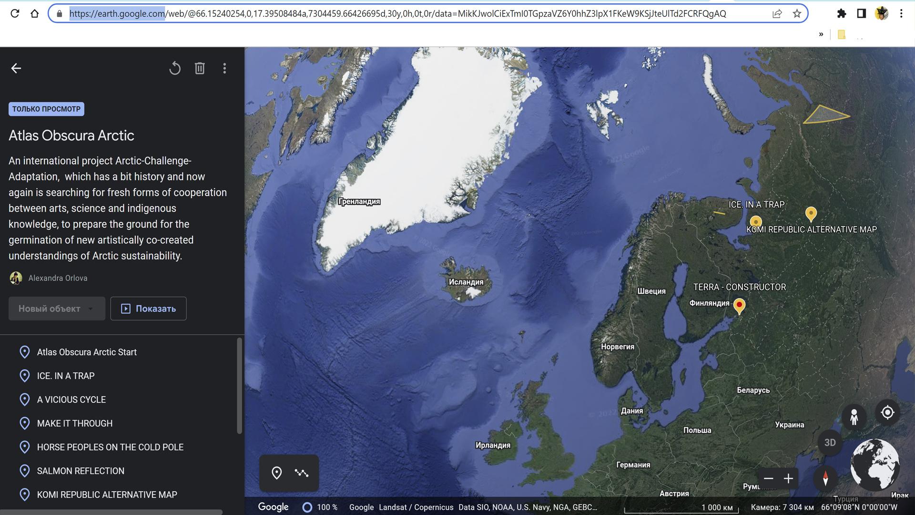
Task: Show hidden bookmarks with the chevron
Action: [x=821, y=34]
